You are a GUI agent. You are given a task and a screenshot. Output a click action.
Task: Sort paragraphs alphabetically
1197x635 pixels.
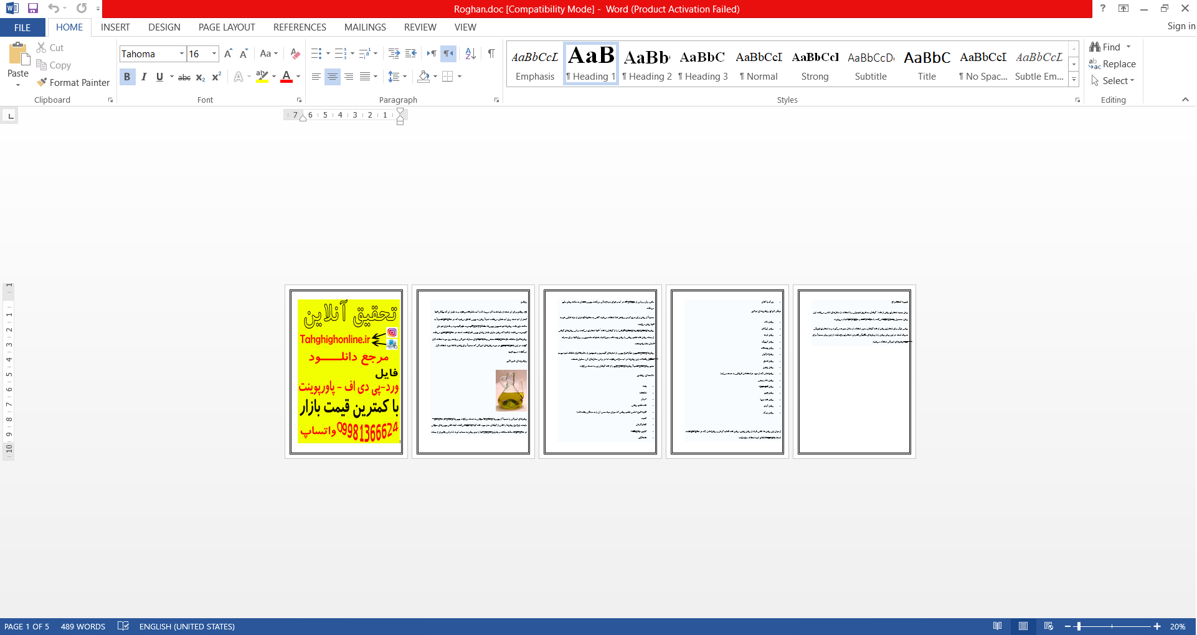coord(471,54)
